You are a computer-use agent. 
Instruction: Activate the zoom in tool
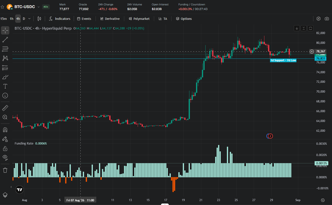[5, 117]
